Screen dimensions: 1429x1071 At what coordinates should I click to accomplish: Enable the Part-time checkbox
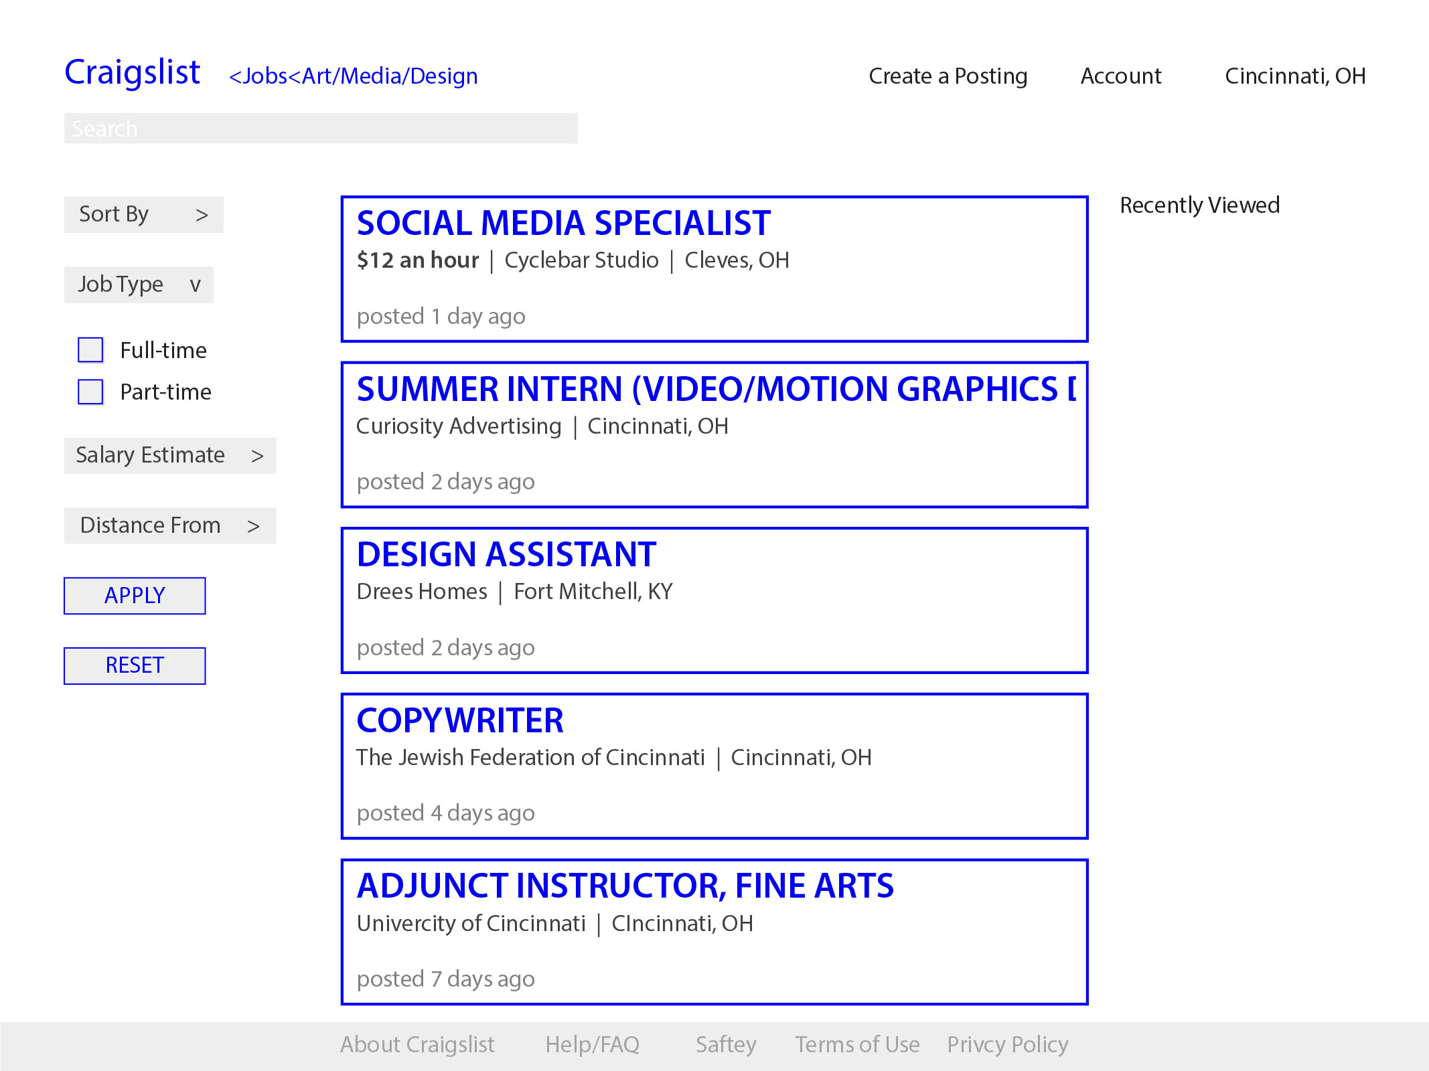coord(90,392)
